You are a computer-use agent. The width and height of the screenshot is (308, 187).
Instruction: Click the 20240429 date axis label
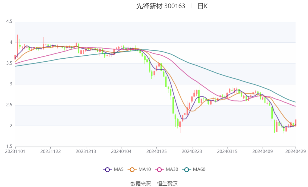tap(296, 151)
